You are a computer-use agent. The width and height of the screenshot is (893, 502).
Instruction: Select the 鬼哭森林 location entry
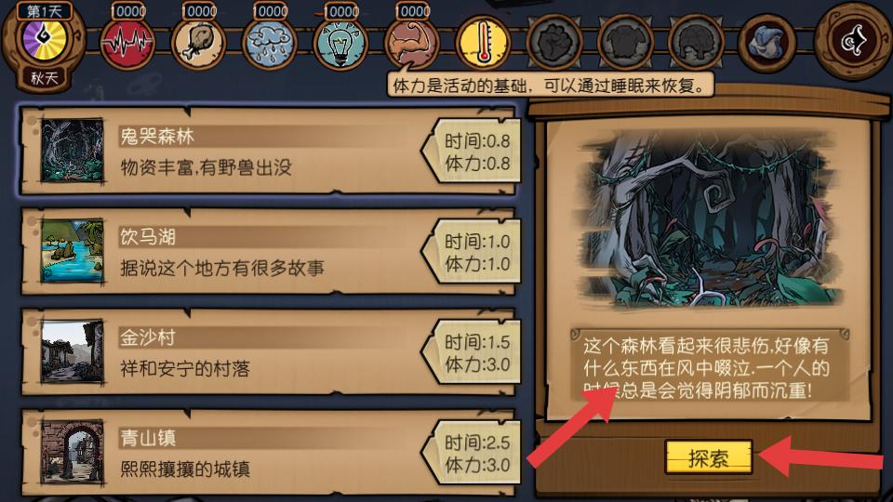269,152
